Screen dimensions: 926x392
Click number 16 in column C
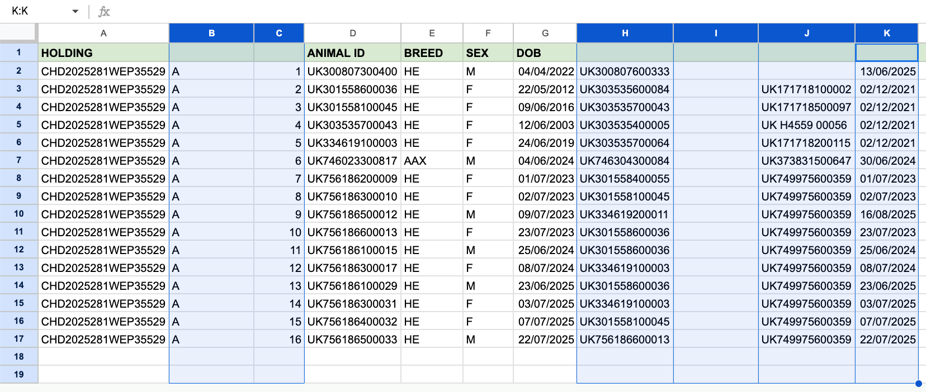279,339
